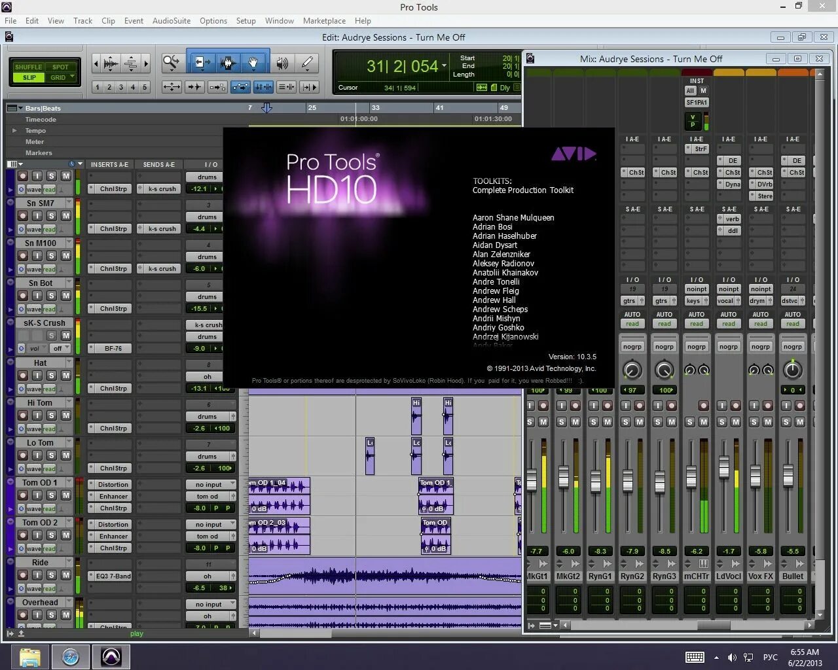Image resolution: width=838 pixels, height=670 pixels.
Task: Open File Explorer from taskbar
Action: (x=30, y=656)
